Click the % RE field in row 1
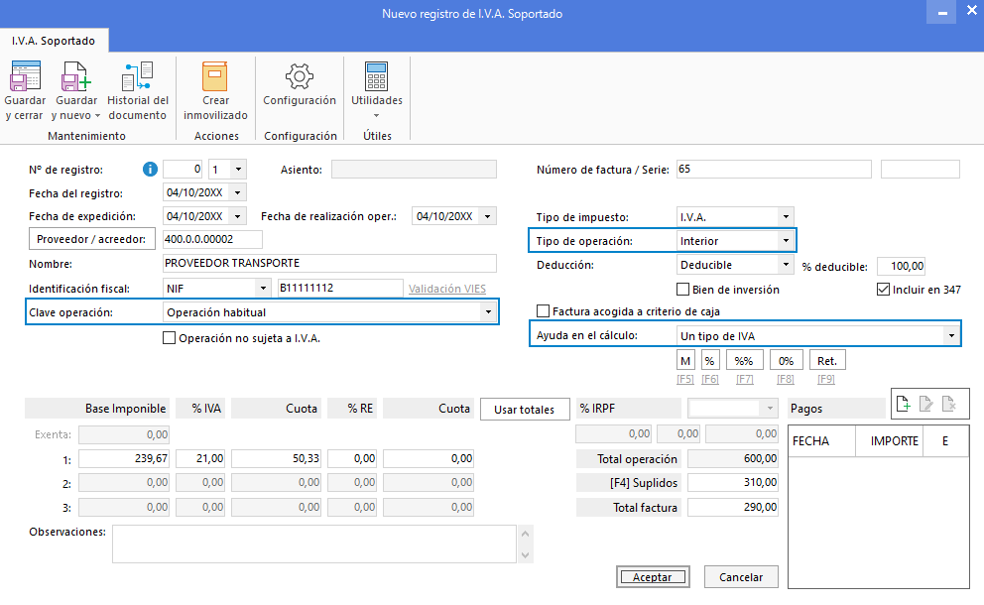This screenshot has height=605, width=984. [x=352, y=459]
